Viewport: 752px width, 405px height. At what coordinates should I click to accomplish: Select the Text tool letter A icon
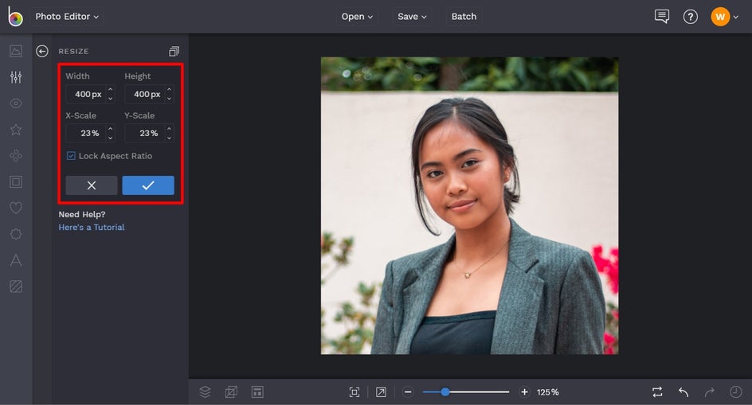click(x=16, y=260)
